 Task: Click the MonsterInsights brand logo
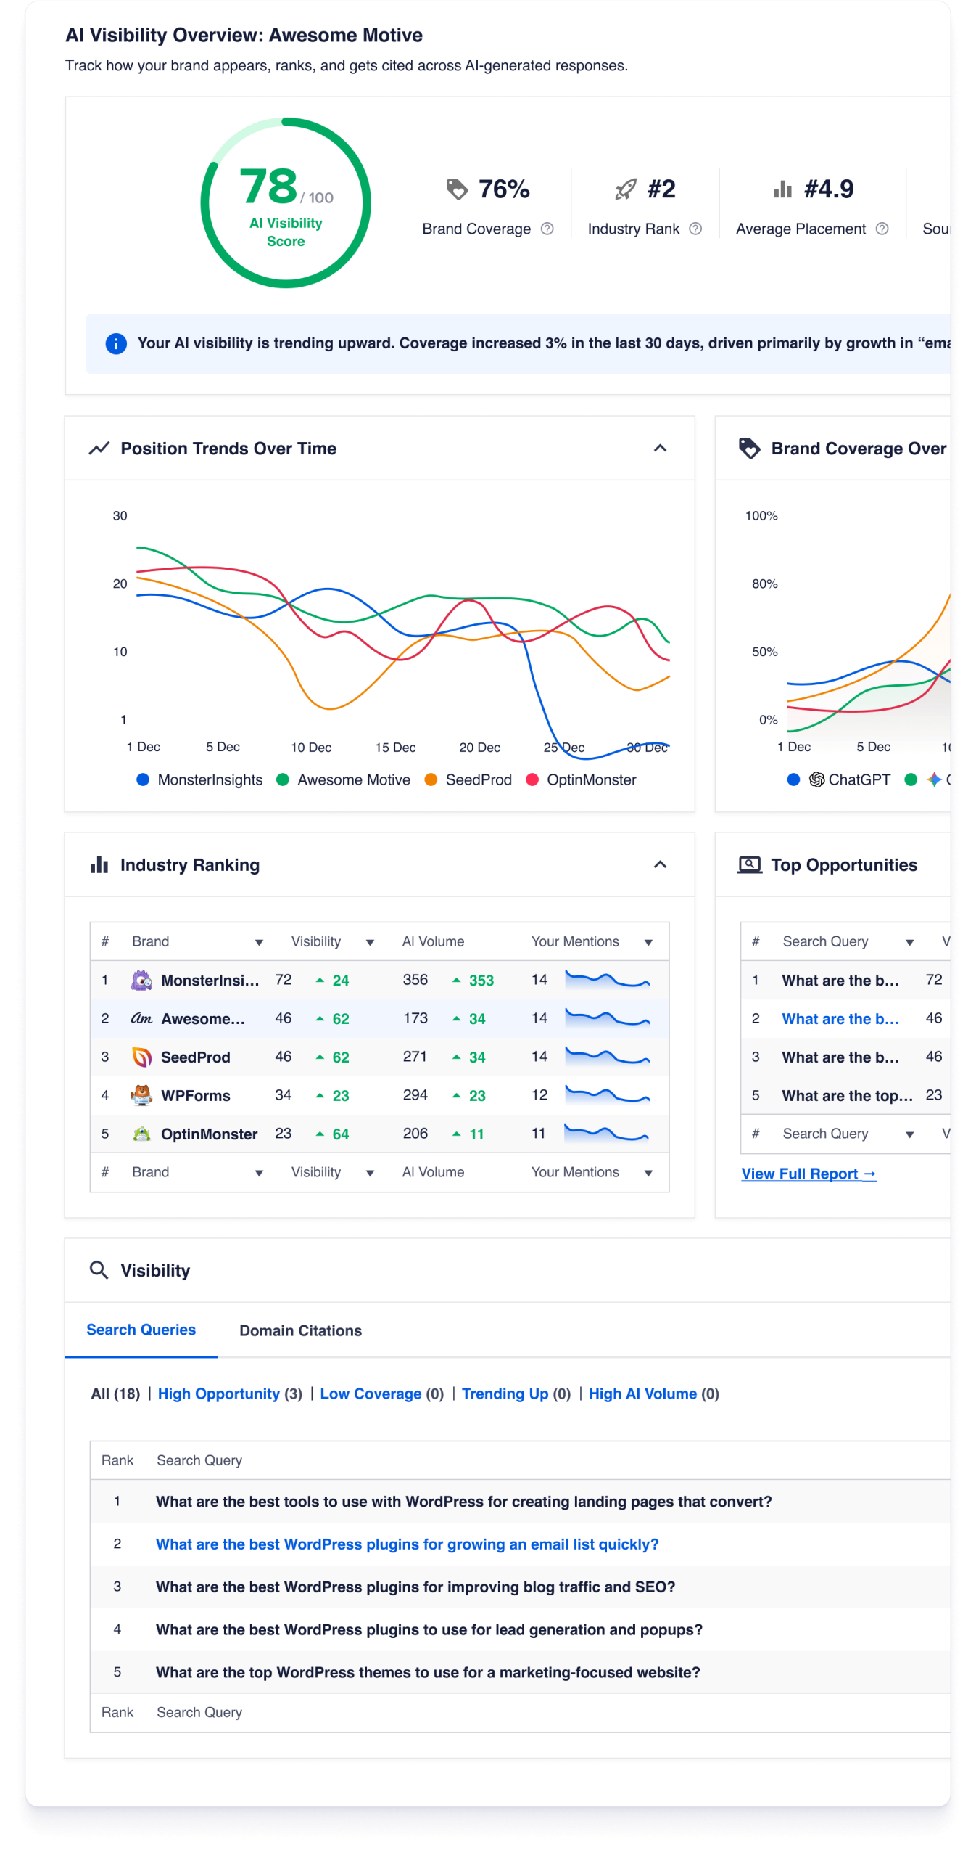click(x=141, y=980)
